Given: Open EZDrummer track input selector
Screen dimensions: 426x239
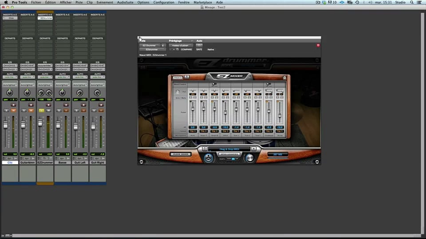Looking at the screenshot, I should [45, 66].
